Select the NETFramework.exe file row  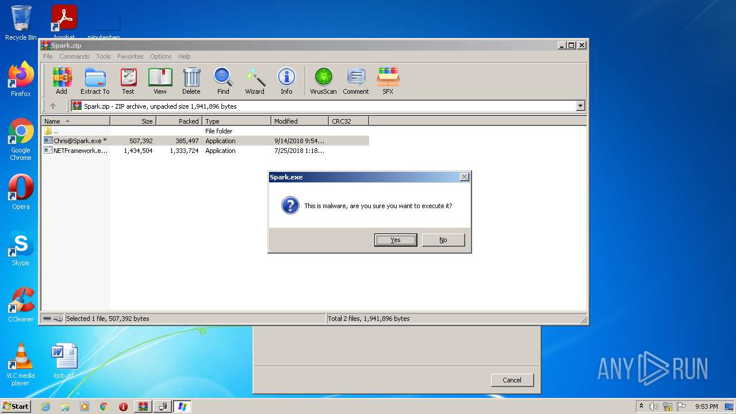(205, 151)
